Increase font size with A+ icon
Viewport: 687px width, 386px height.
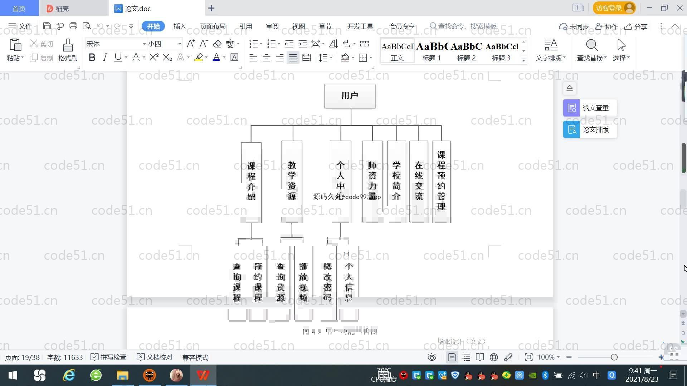(191, 44)
